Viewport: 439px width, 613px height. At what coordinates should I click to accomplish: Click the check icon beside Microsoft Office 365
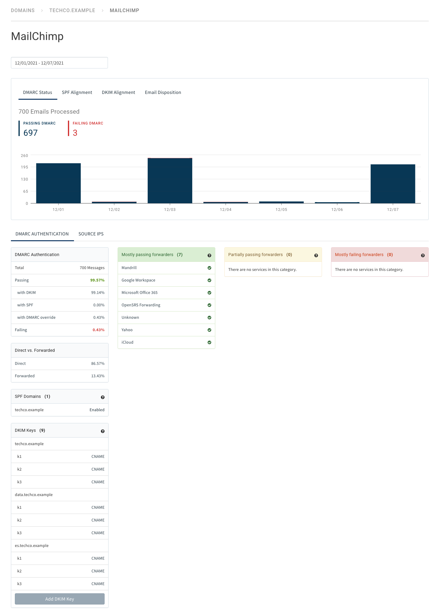point(209,293)
